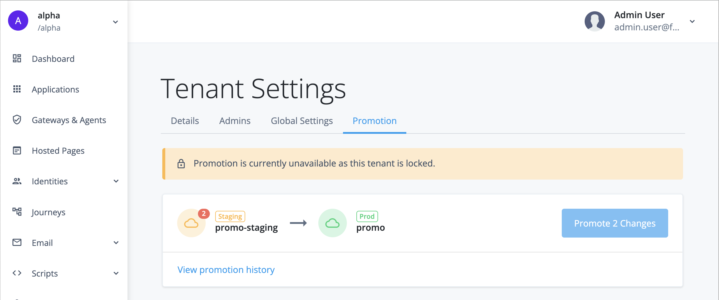Open View promotion history link
This screenshot has width=719, height=300.
point(226,270)
